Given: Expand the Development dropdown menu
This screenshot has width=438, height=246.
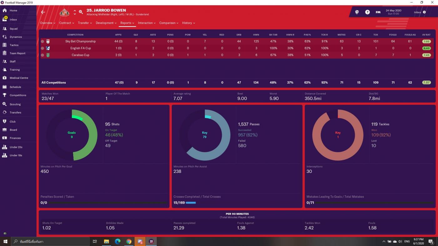Looking at the screenshot, I should coord(106,23).
